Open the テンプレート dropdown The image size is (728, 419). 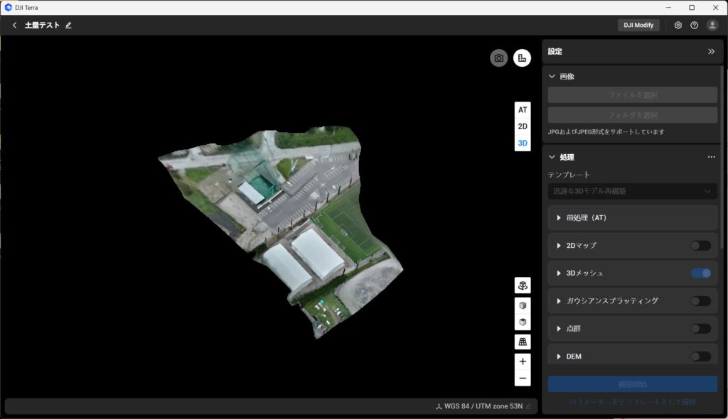coord(632,191)
